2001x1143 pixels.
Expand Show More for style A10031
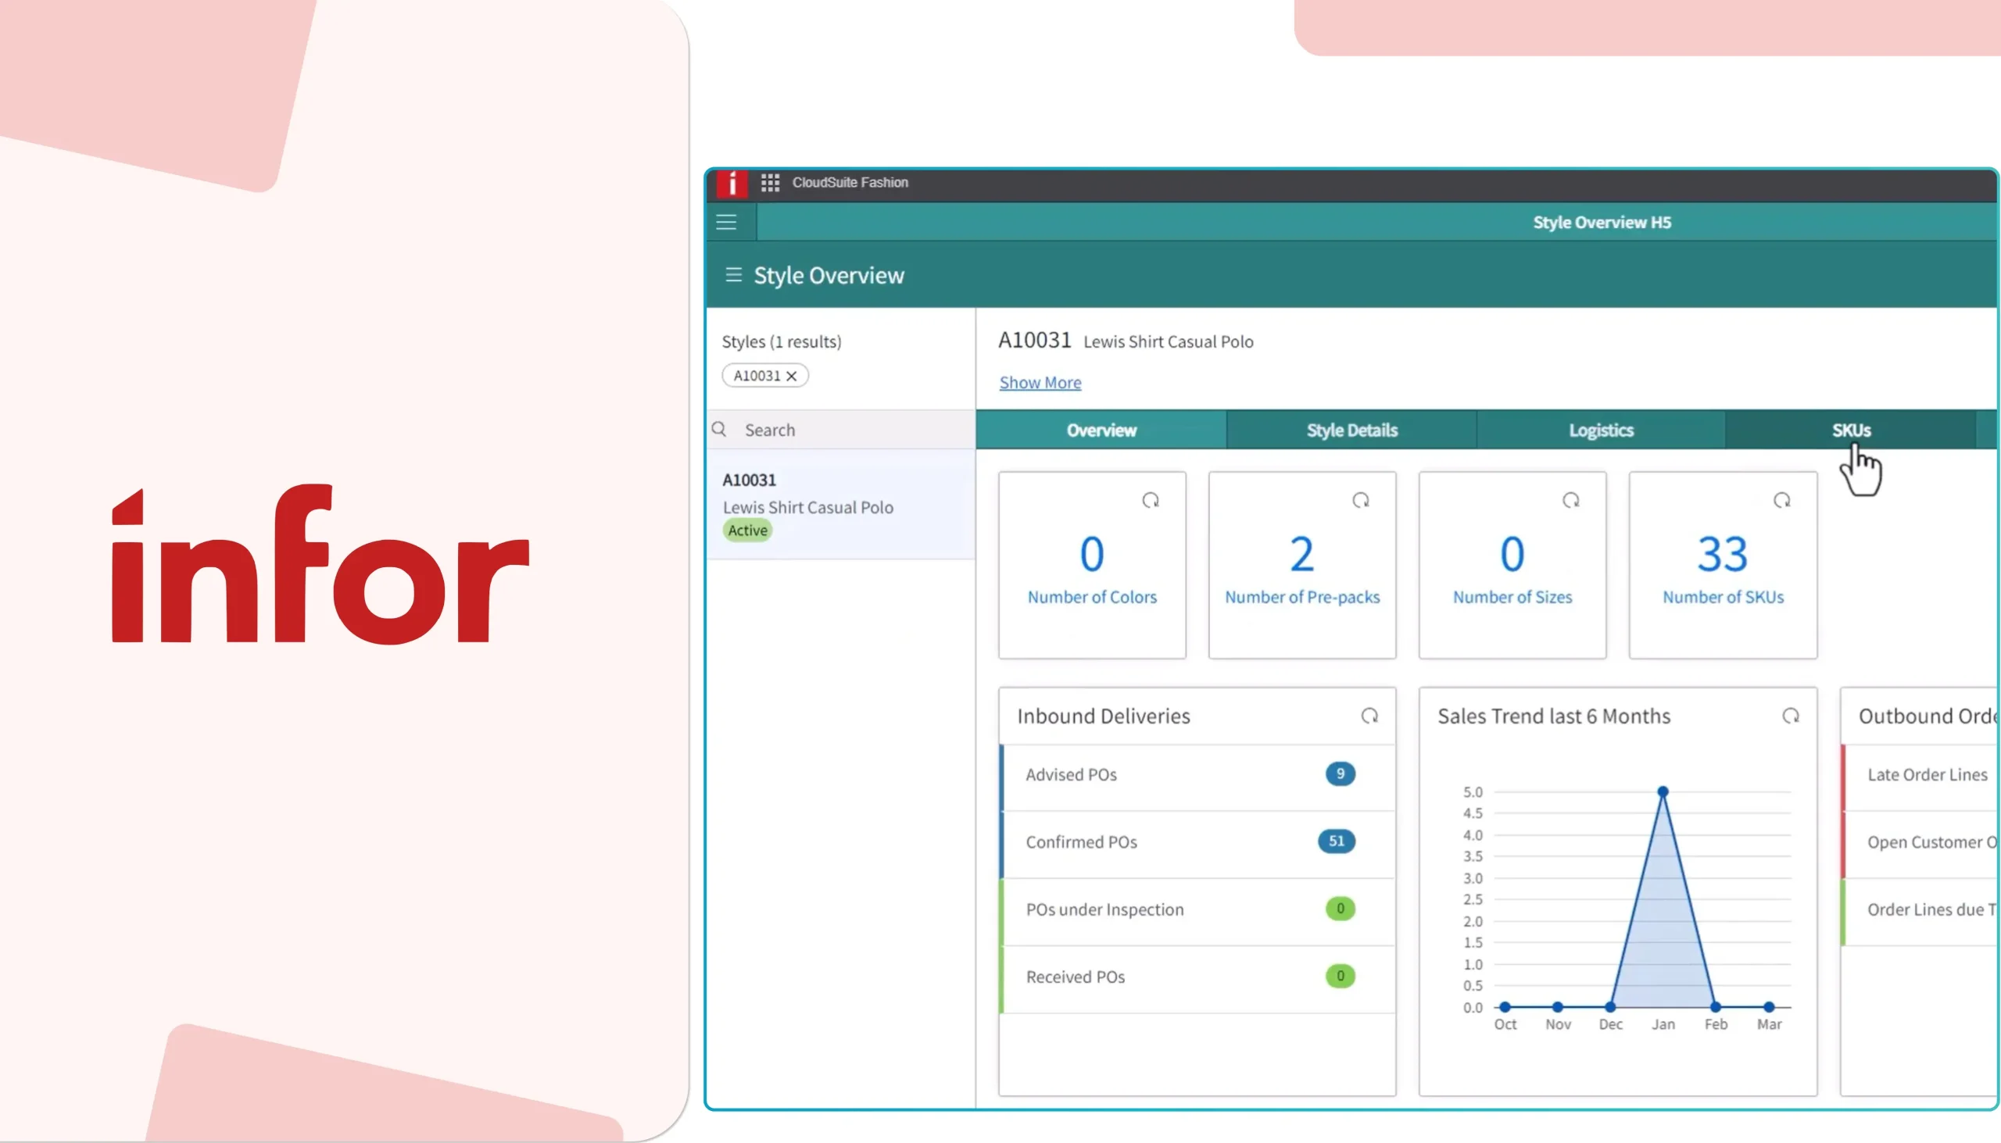coord(1040,382)
